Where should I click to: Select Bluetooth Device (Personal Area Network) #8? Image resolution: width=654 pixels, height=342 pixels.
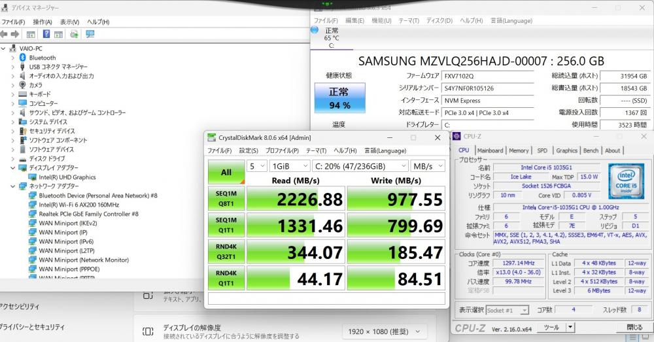click(x=98, y=195)
